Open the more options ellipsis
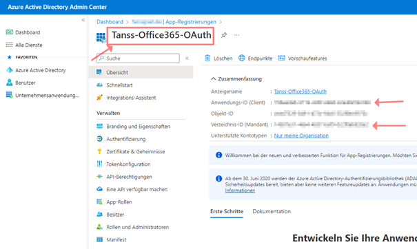The width and height of the screenshot is (417, 249). [236, 35]
